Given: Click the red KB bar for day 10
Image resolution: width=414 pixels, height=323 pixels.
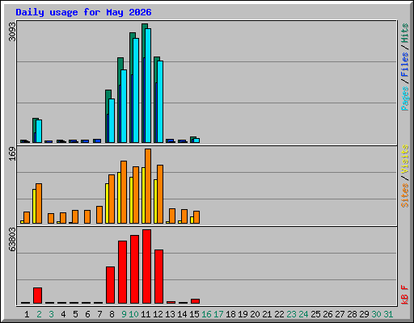Looking at the screenshot, I should click(x=134, y=270).
